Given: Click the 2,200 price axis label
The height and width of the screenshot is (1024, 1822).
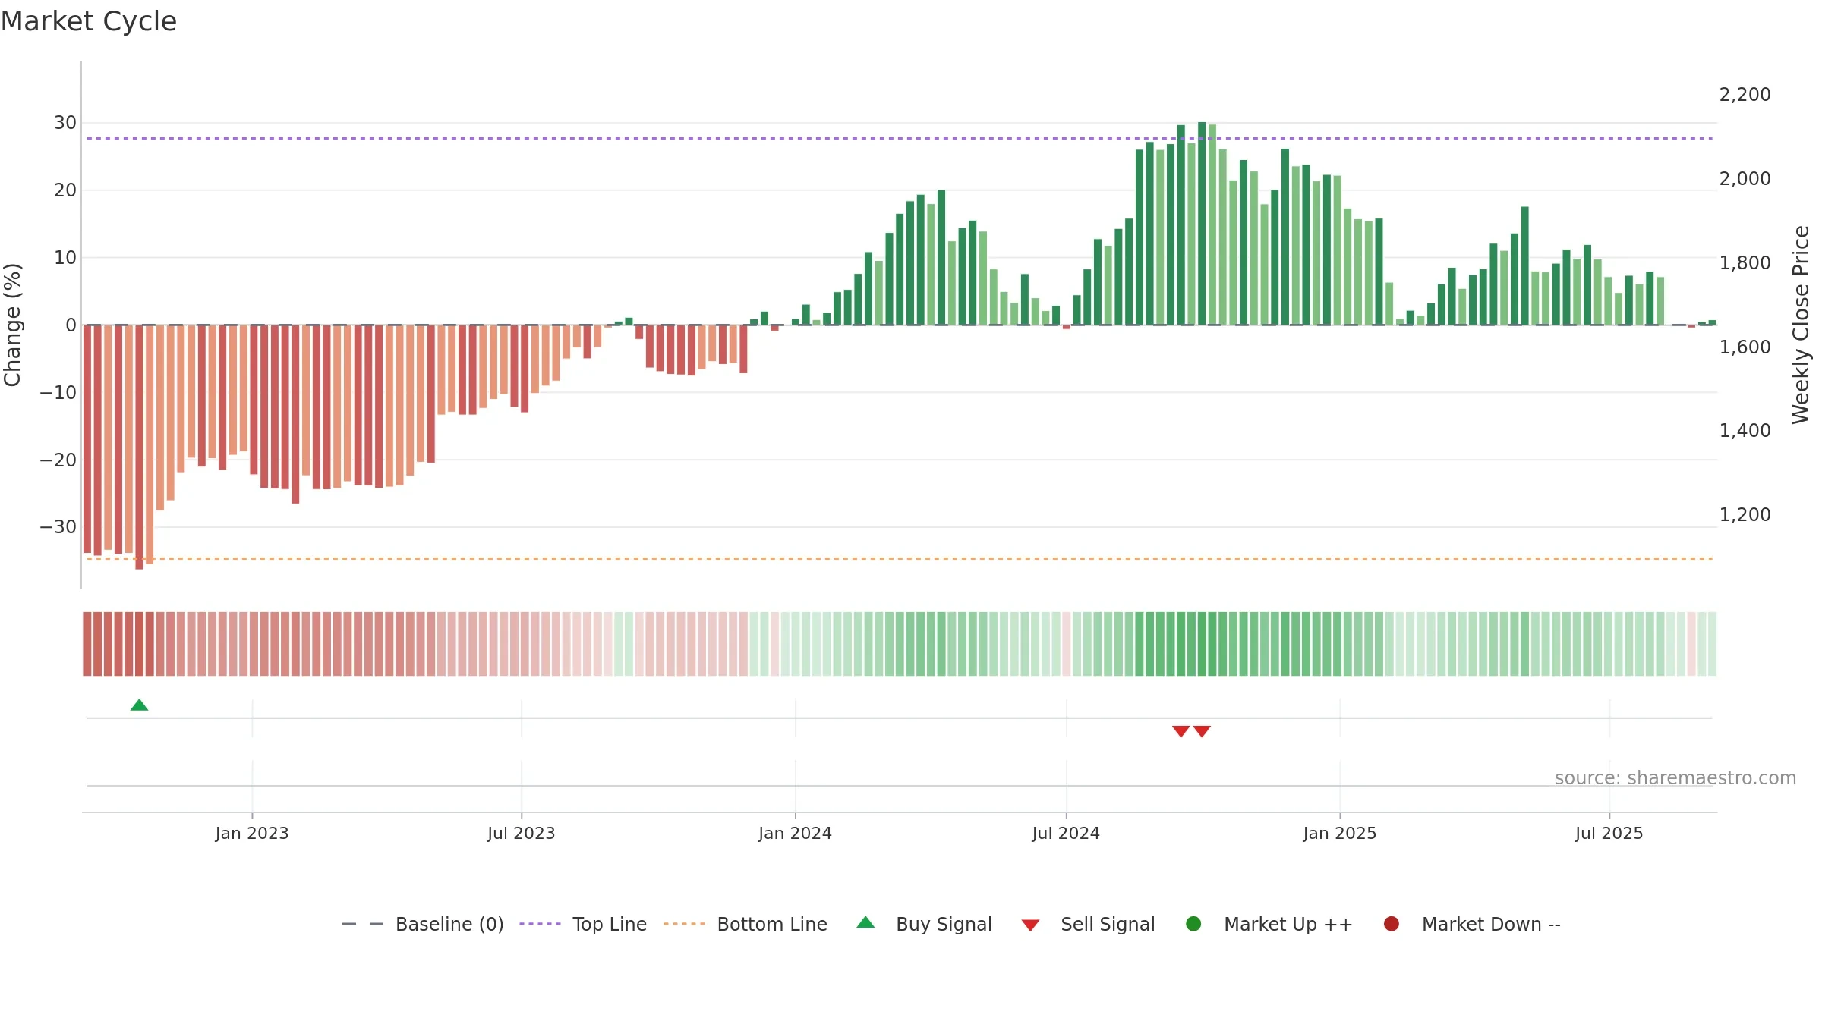Looking at the screenshot, I should pyautogui.click(x=1745, y=95).
